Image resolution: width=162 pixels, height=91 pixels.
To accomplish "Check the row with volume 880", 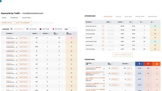I will tap(3, 77).
